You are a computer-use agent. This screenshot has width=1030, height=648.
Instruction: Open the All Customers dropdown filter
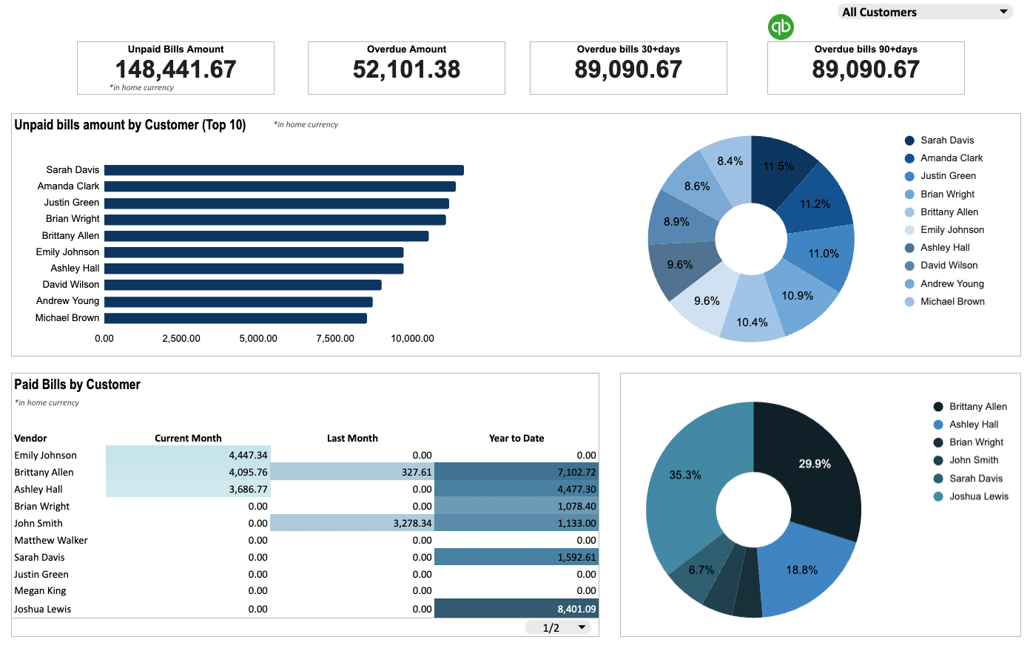click(x=923, y=12)
